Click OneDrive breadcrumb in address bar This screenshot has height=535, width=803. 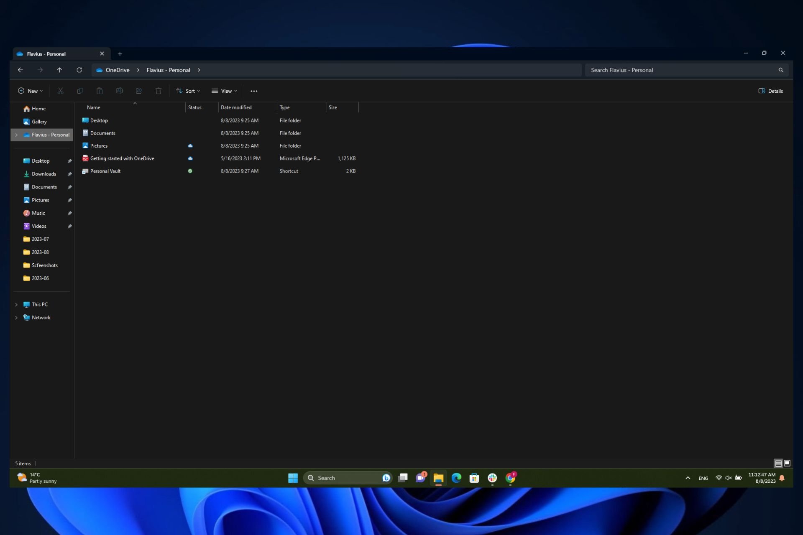118,70
